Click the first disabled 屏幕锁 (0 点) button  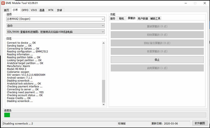tap(157, 26)
